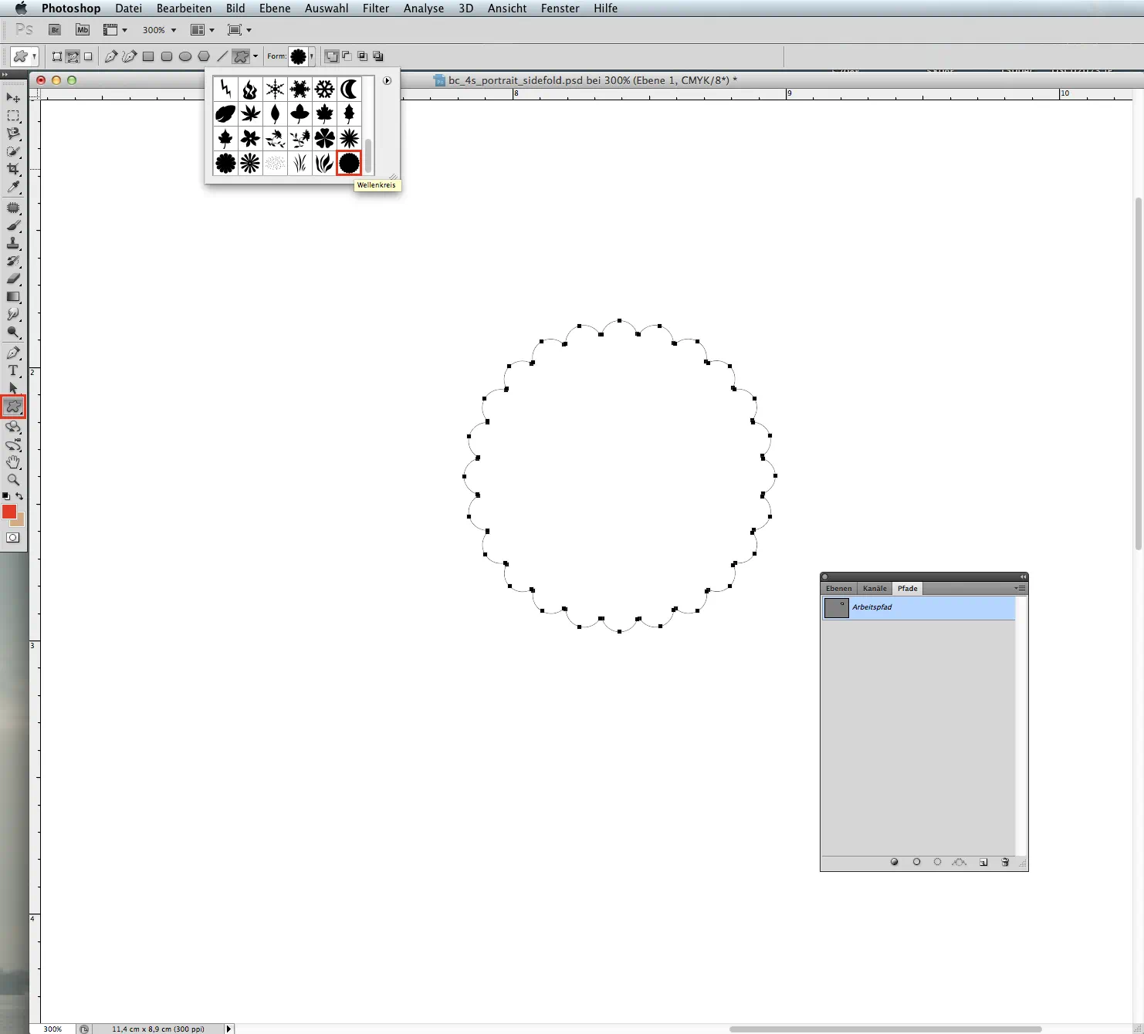Image resolution: width=1144 pixels, height=1034 pixels.
Task: Open the 300% zoom level dropdown
Action: click(159, 30)
